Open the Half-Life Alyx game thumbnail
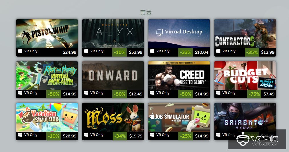 (113, 33)
